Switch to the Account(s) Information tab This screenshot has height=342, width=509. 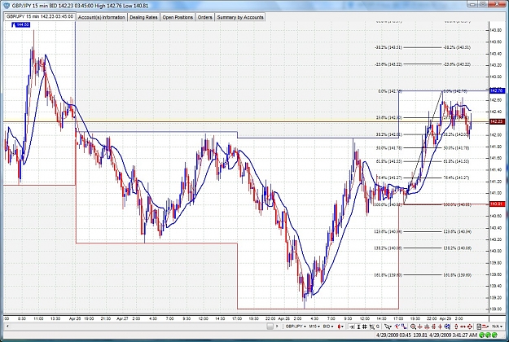pos(102,17)
